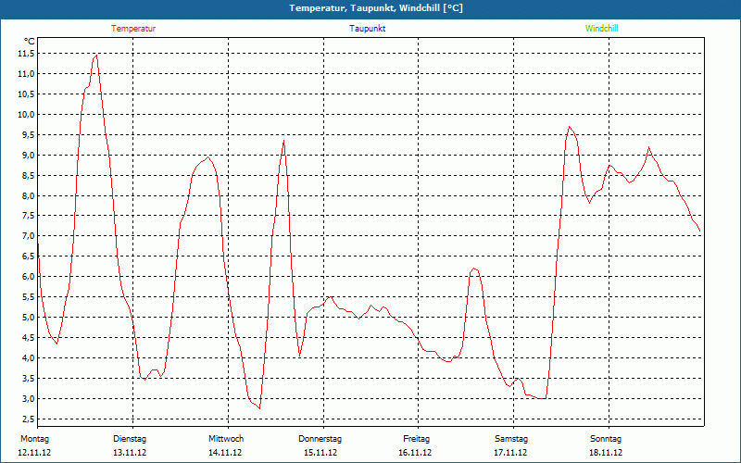Click the chart title Temperatur, Taupunkt, Windchill
The image size is (741, 463).
tap(376, 8)
